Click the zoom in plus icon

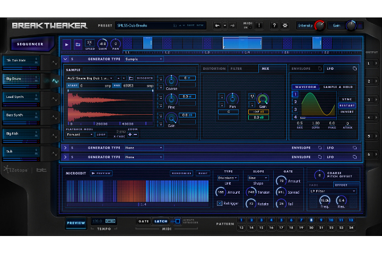point(130,134)
